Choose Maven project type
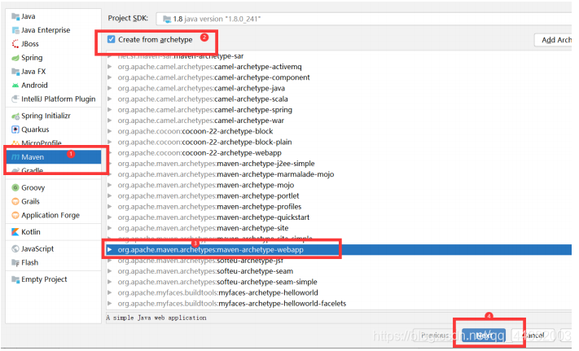This screenshot has width=579, height=351. coord(54,157)
